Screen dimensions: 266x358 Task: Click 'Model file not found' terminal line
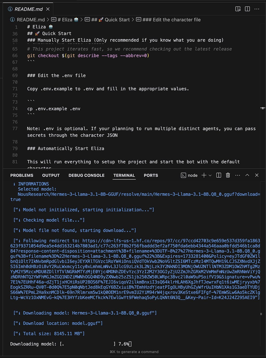75,230
